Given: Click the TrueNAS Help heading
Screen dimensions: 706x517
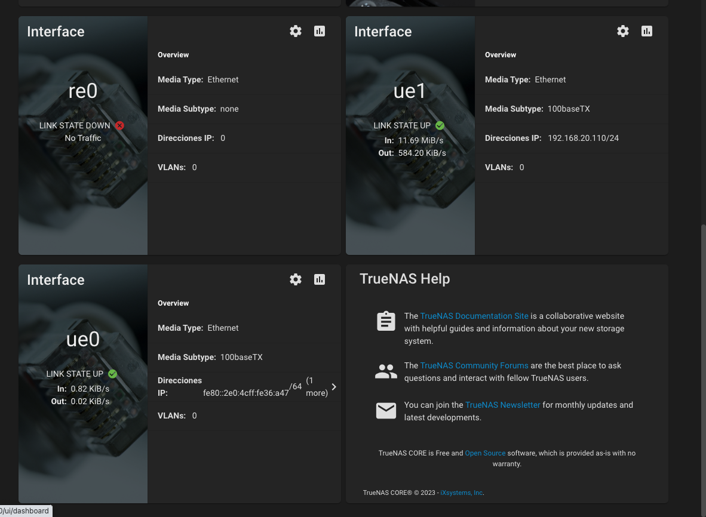Looking at the screenshot, I should click(405, 279).
